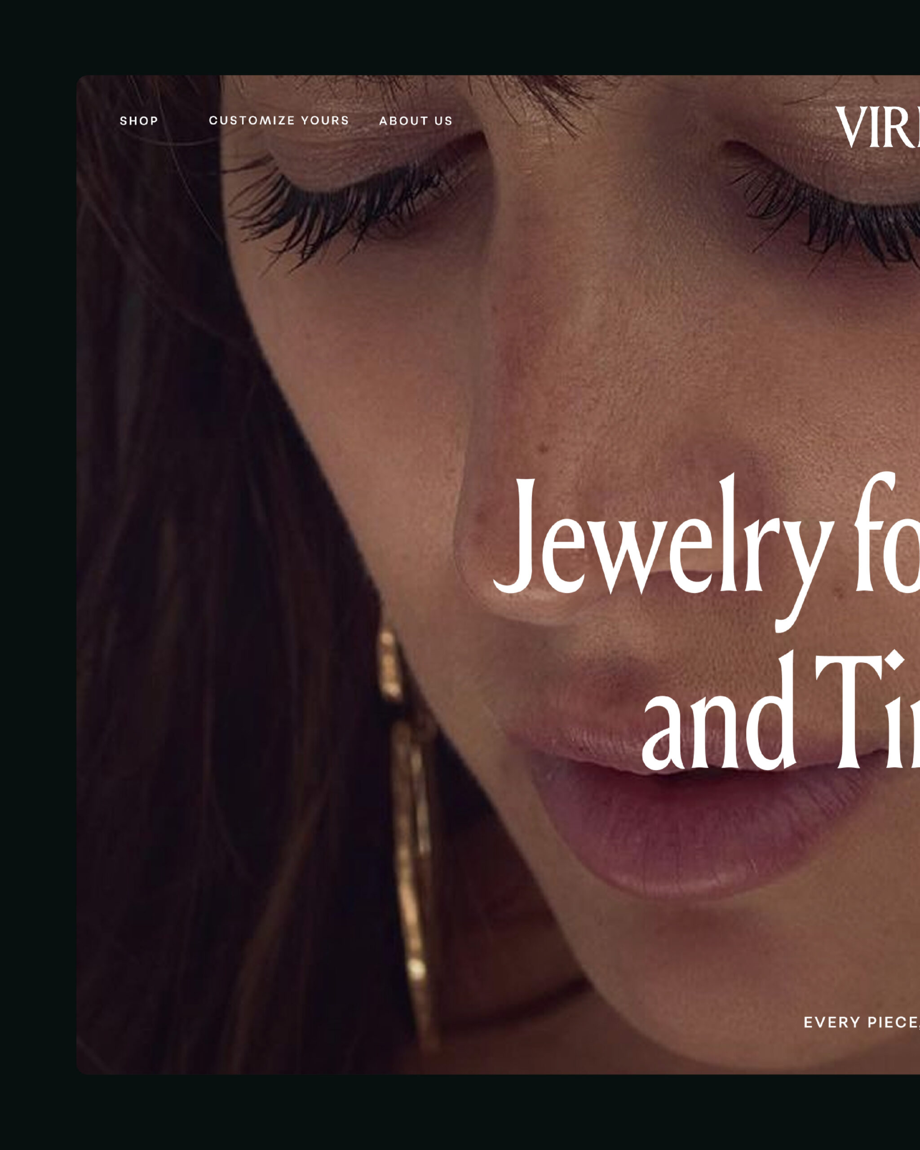This screenshot has width=920, height=1150.
Task: Open the ABOUT US menu item
Action: (x=416, y=121)
